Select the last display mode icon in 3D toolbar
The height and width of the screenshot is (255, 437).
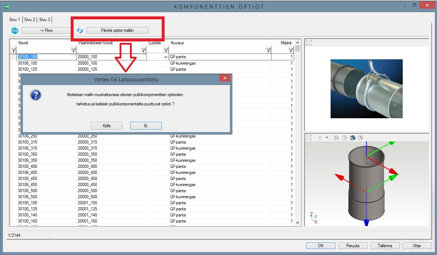361,137
